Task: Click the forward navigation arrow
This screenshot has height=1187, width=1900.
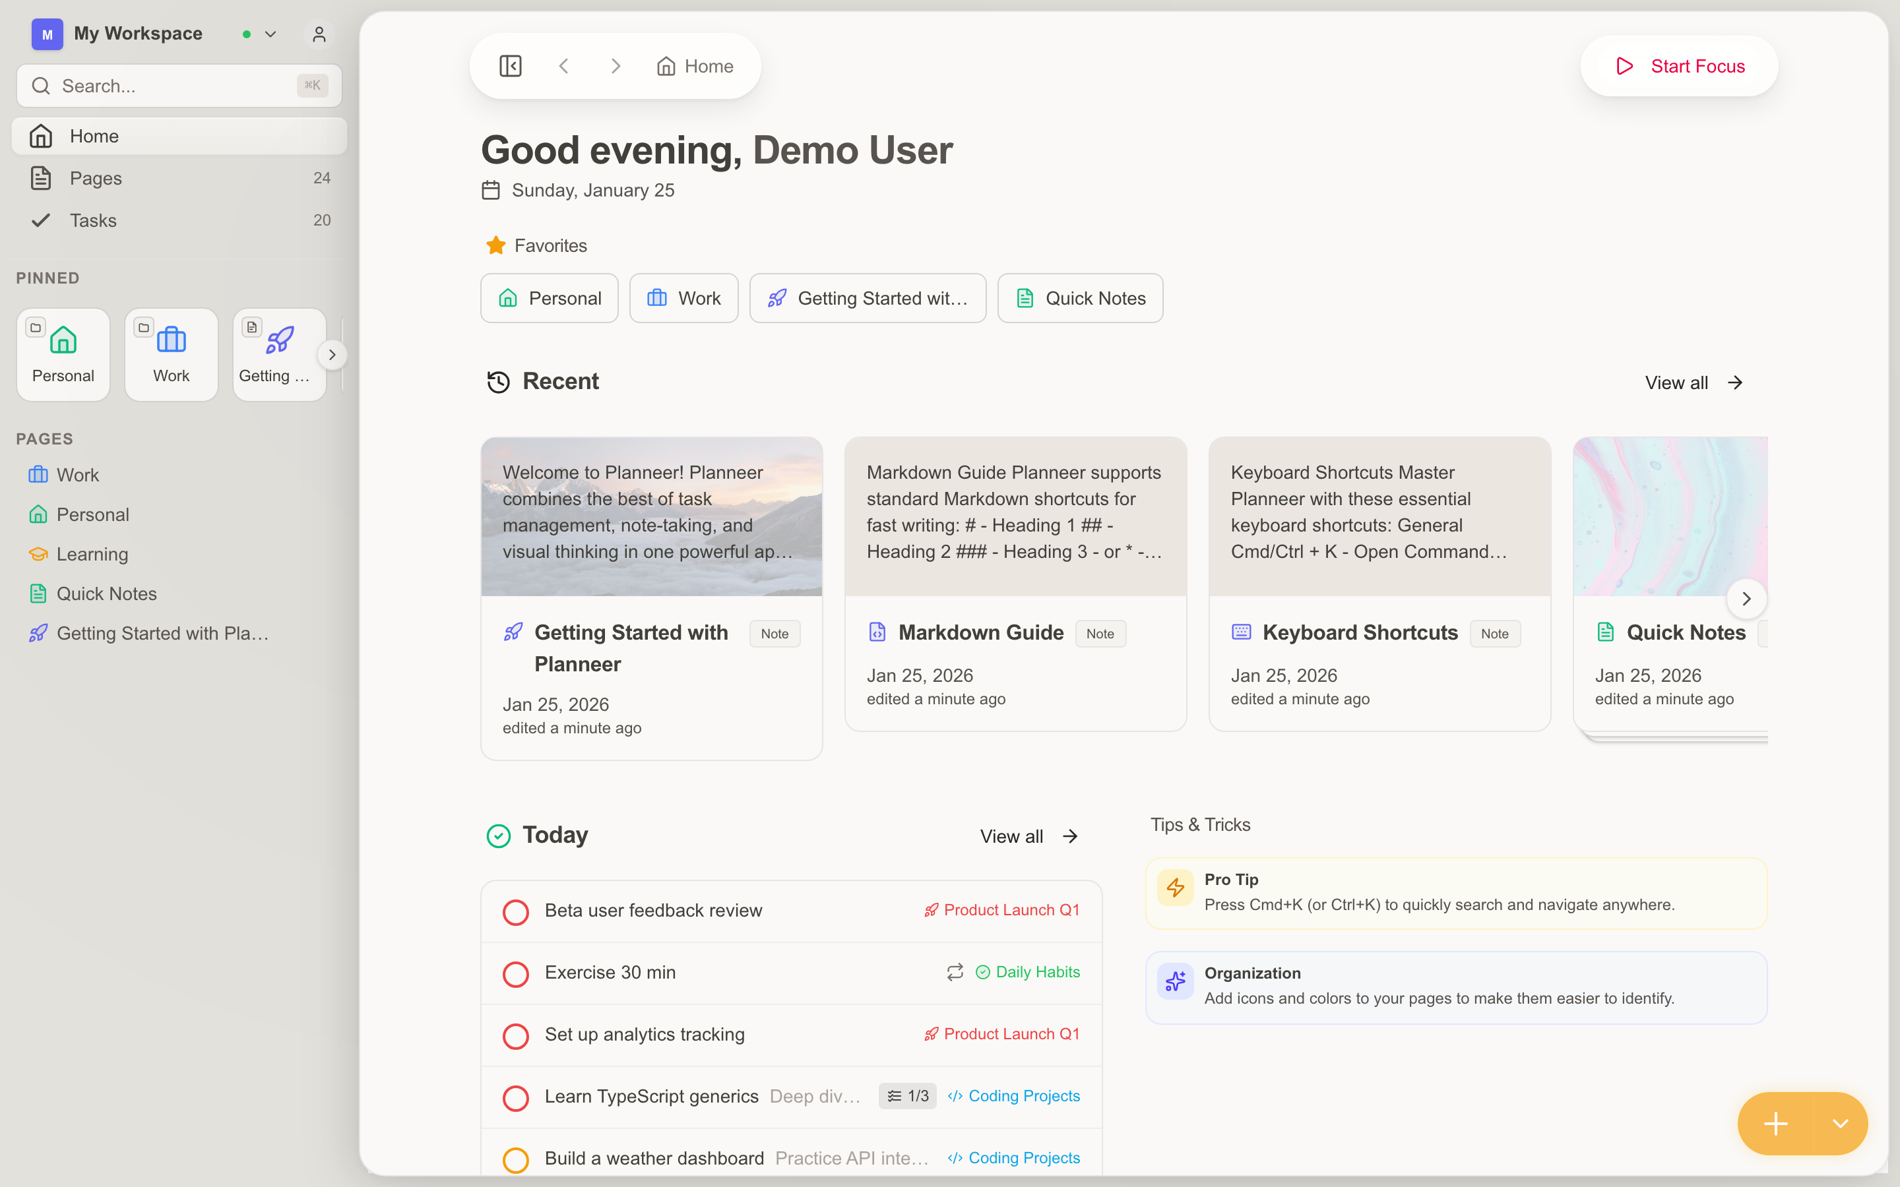Action: [x=616, y=65]
